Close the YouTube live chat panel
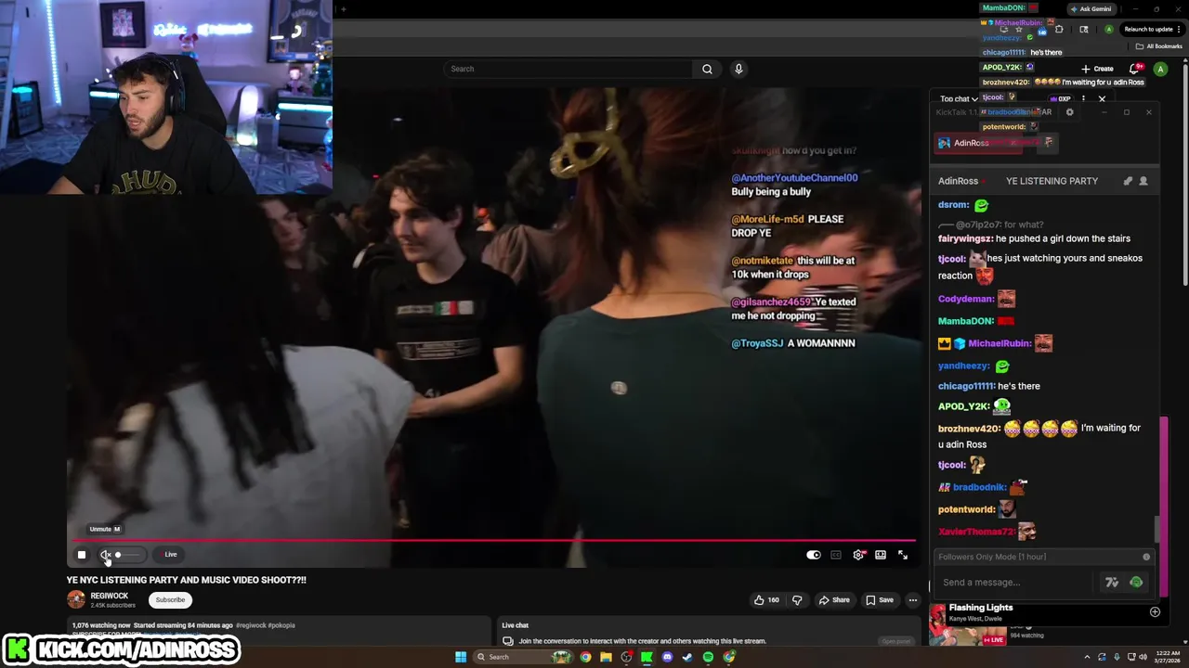Screen dimensions: 1189x668 (x=1103, y=98)
